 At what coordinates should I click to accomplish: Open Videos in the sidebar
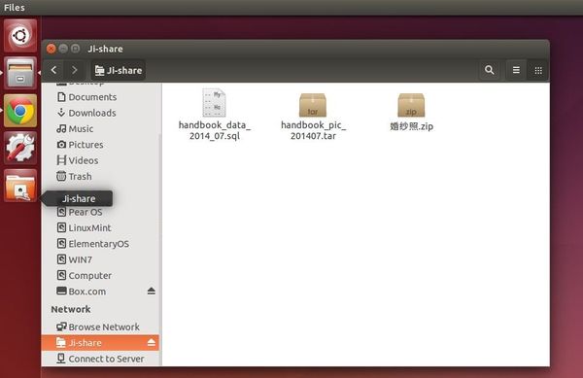point(101,160)
